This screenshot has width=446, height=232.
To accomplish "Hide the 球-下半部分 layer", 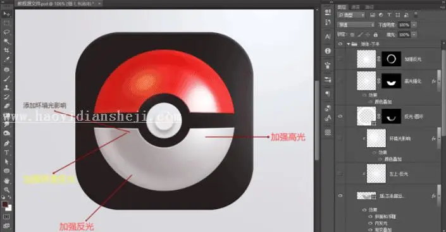I will pyautogui.click(x=340, y=195).
